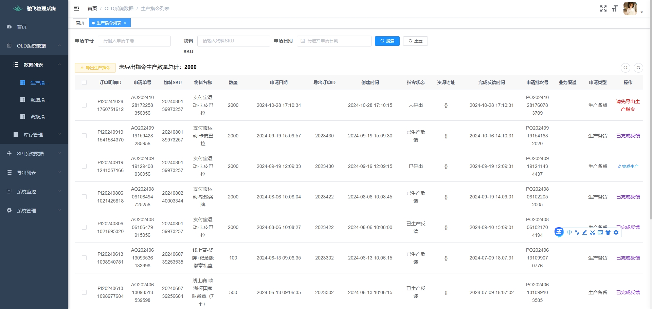Click the IME scissors screenshot icon
652x309 pixels.
coord(593,232)
